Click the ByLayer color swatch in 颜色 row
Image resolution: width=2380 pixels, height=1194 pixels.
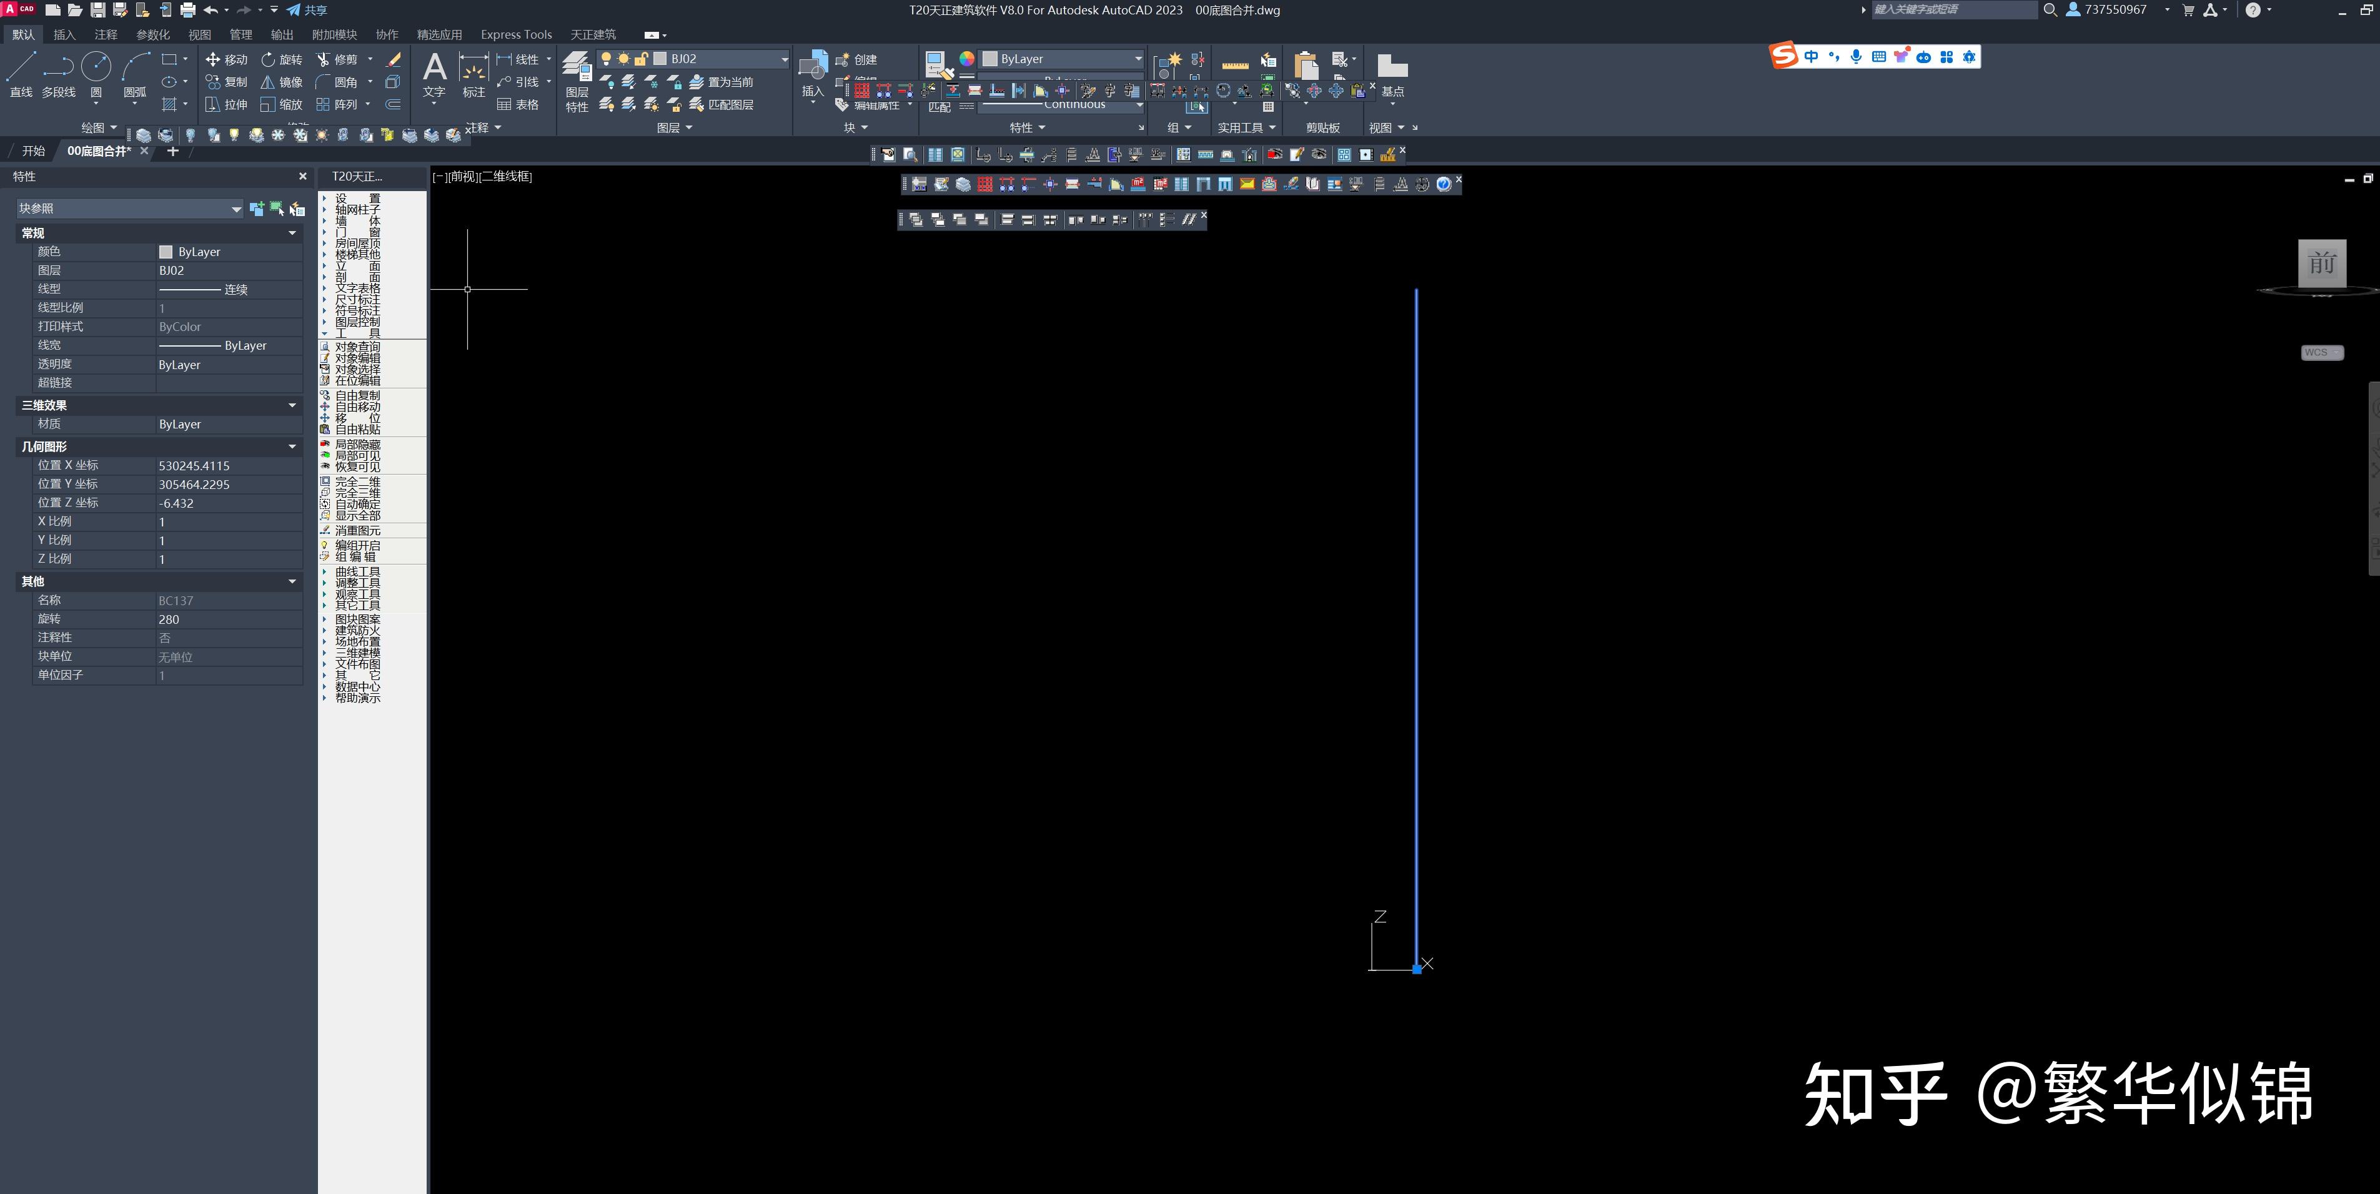[x=166, y=252]
